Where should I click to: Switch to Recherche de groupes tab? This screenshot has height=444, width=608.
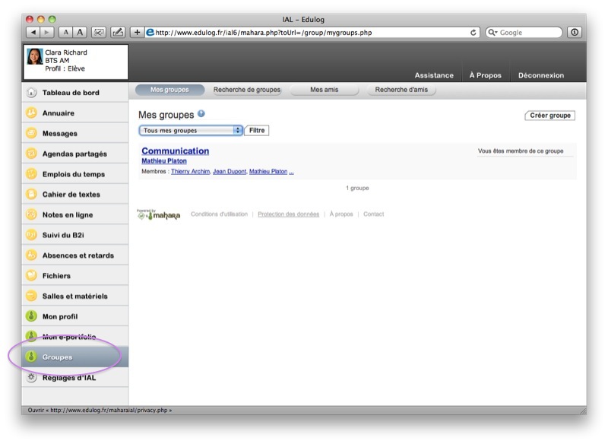[247, 90]
